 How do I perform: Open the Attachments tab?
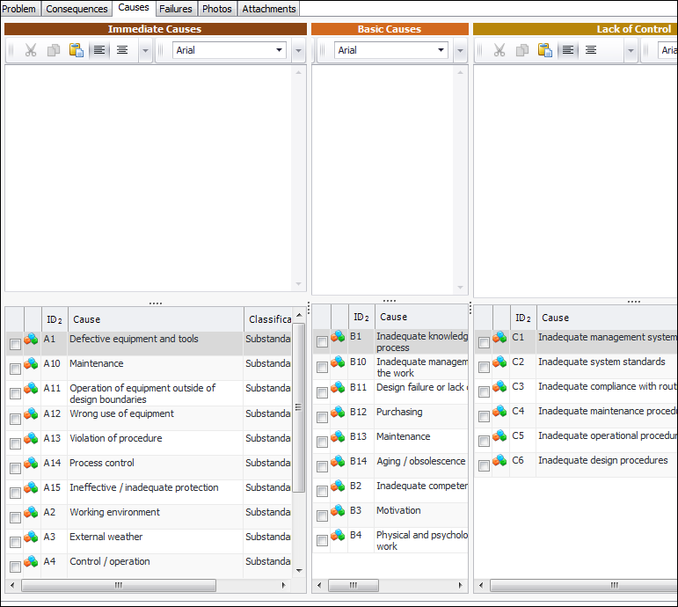click(x=268, y=9)
